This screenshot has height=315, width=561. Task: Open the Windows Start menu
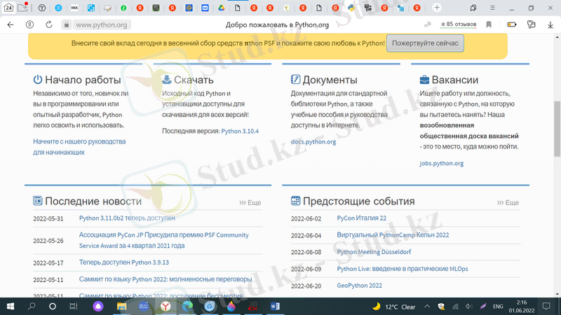[11, 307]
